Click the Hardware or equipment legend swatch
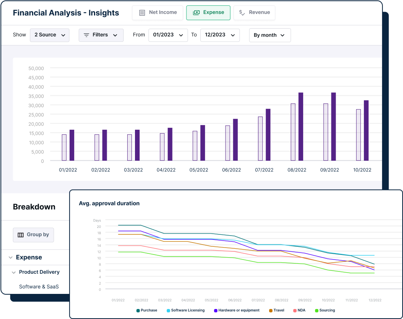 (x=216, y=311)
